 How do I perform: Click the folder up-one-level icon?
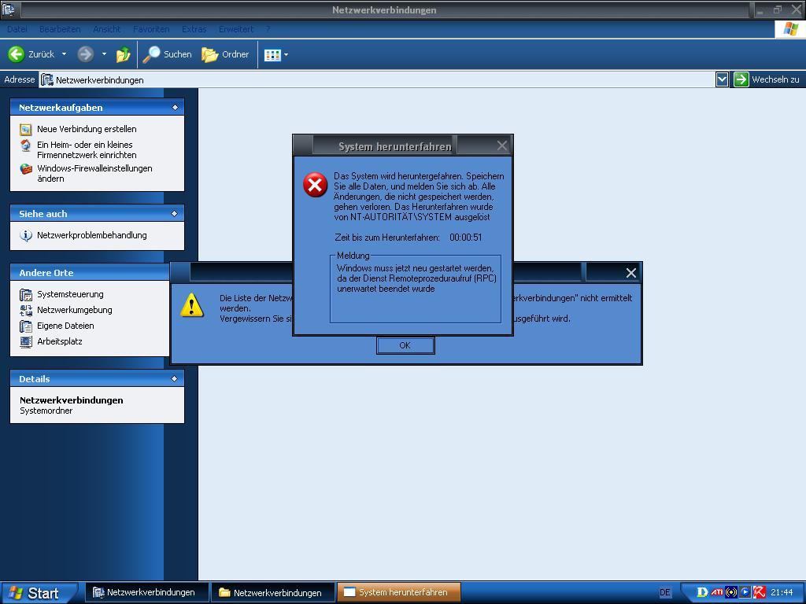click(123, 54)
